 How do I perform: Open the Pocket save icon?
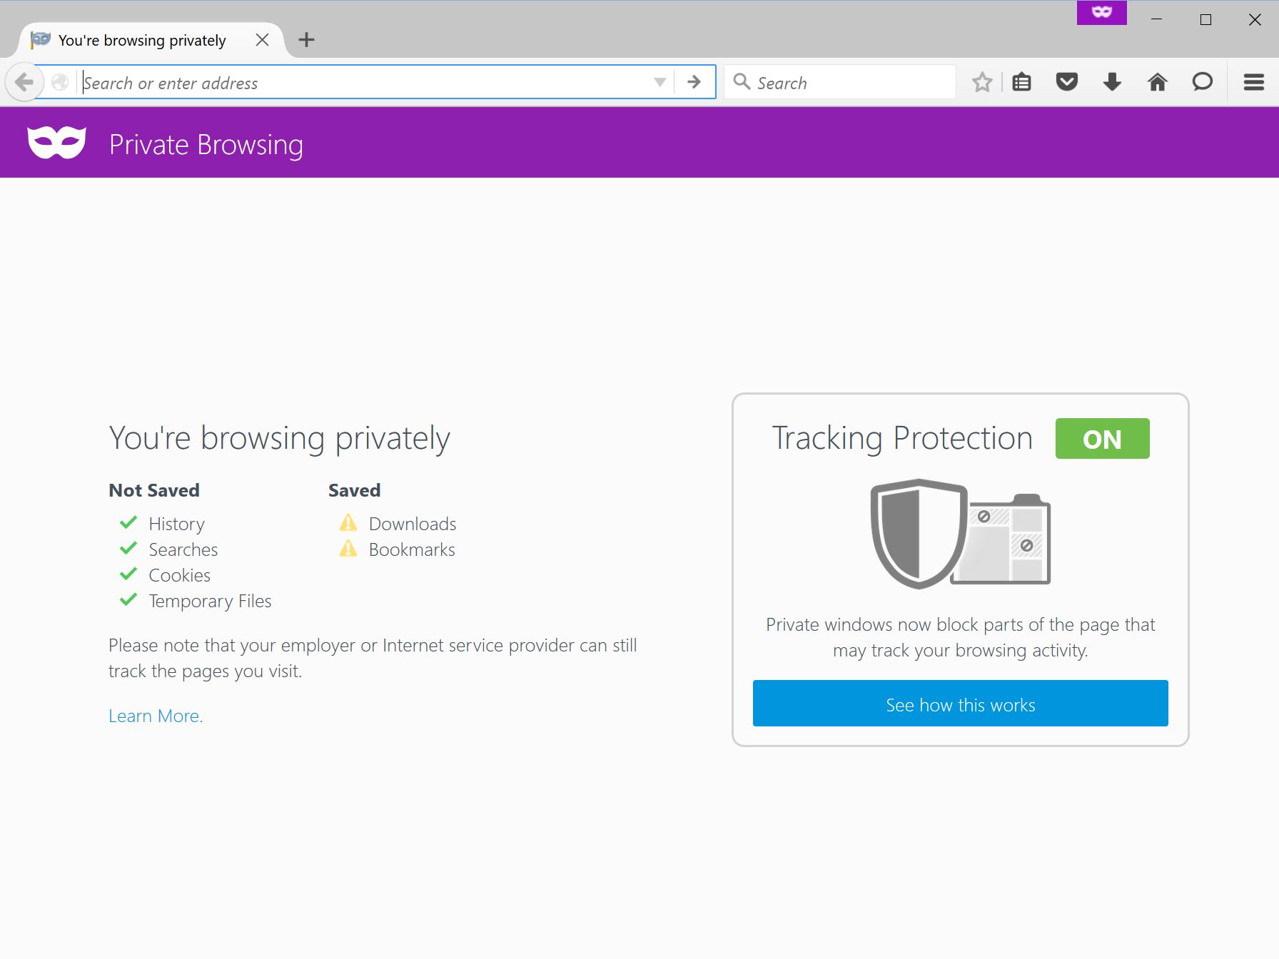[x=1066, y=82]
